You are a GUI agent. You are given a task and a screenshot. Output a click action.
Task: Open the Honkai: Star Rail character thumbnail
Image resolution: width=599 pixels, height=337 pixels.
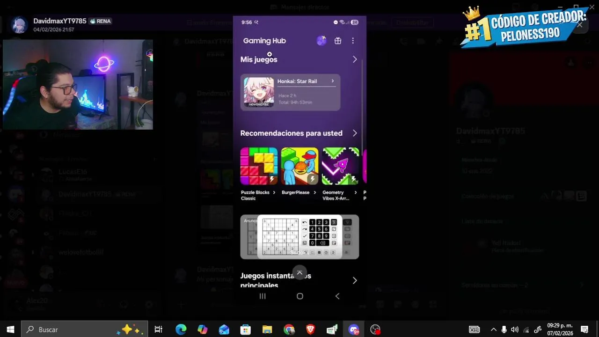259,92
